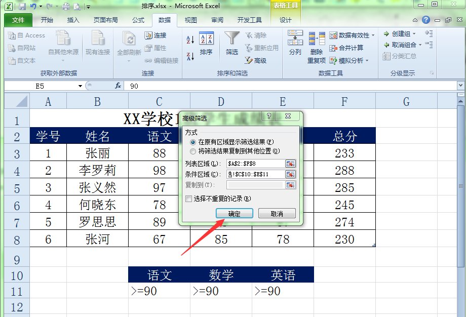Click 列表区域 input field
Viewport: 466px width, 317px height.
[256, 164]
